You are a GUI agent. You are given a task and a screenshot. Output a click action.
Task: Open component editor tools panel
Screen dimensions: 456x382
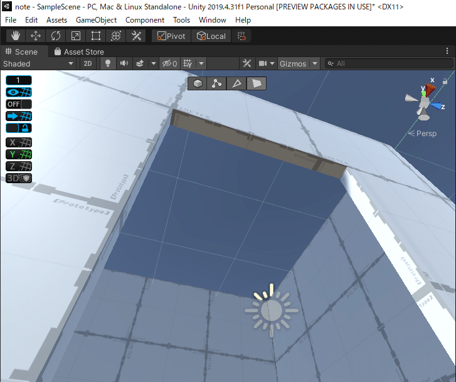[247, 64]
